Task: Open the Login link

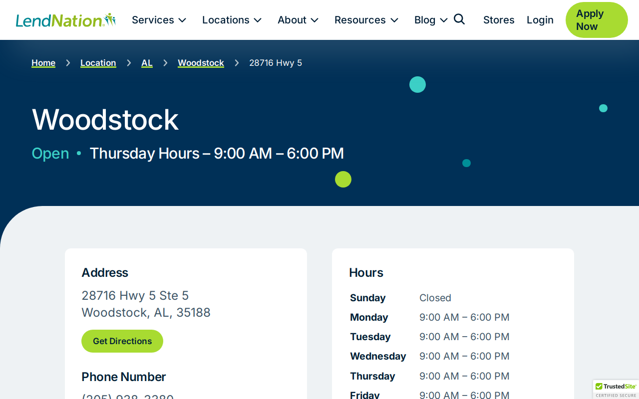Action: click(x=540, y=20)
